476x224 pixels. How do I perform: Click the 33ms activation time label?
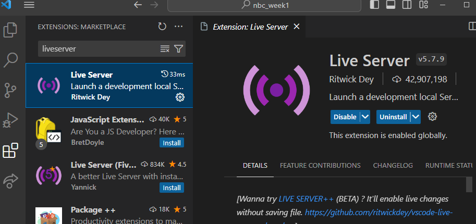(173, 74)
